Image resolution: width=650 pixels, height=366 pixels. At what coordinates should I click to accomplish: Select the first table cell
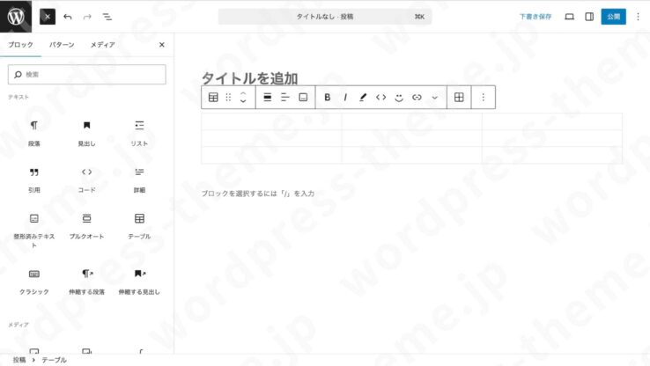(271, 121)
